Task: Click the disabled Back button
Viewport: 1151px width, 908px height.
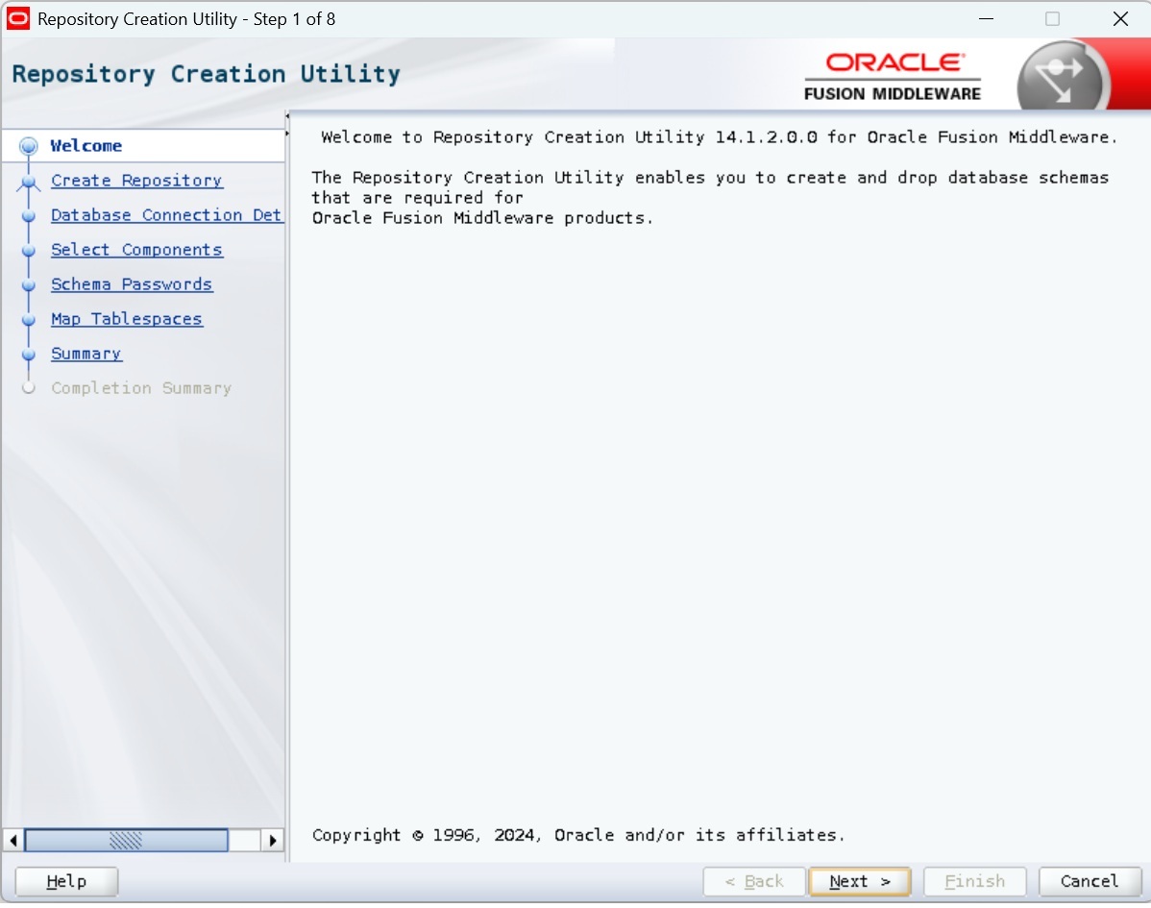Action: pos(754,881)
